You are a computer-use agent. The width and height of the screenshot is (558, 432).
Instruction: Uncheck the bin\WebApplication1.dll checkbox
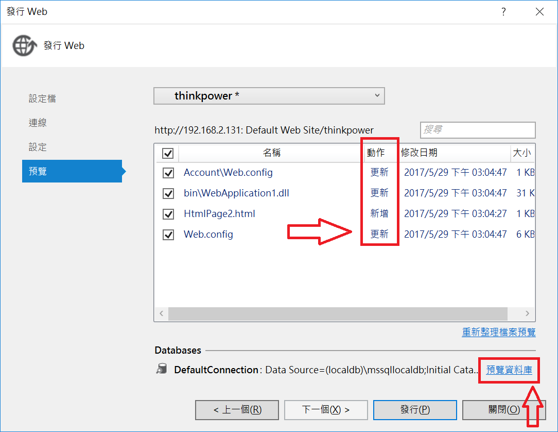tap(168, 193)
